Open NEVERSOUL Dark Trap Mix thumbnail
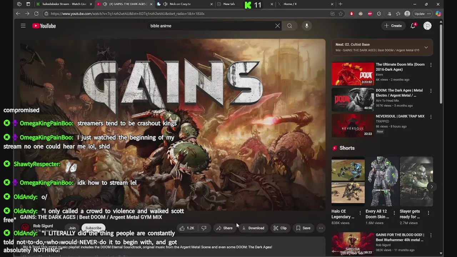 (353, 126)
